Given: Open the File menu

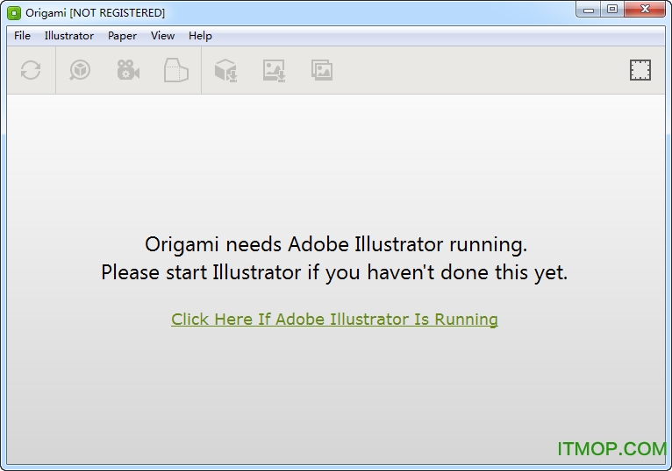Looking at the screenshot, I should tap(22, 36).
